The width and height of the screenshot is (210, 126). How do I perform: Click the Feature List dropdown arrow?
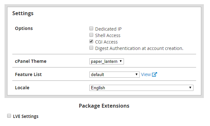coord(137,74)
